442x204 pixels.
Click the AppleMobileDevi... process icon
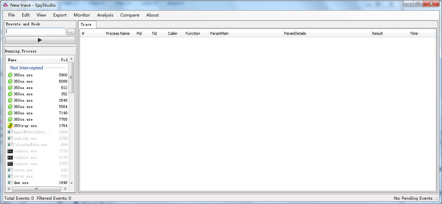point(10,132)
